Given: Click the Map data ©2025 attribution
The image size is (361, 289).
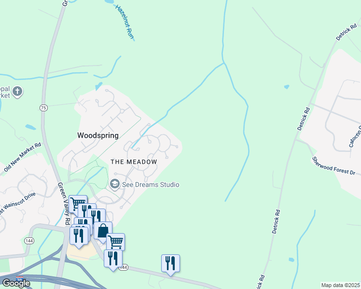Looking at the screenshot, I should (340, 285).
